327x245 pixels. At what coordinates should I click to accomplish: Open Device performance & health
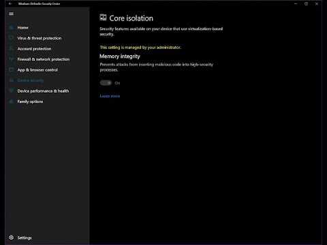coord(43,91)
